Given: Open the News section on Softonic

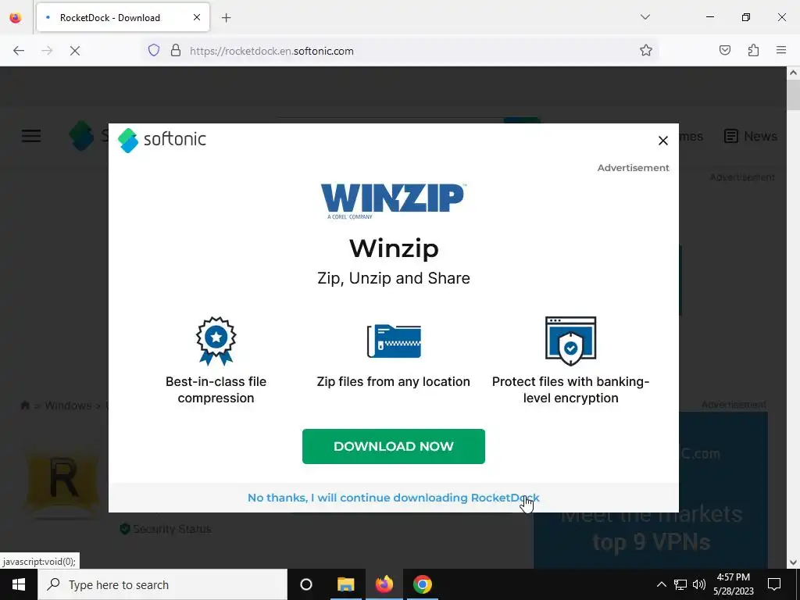Looking at the screenshot, I should (x=751, y=136).
